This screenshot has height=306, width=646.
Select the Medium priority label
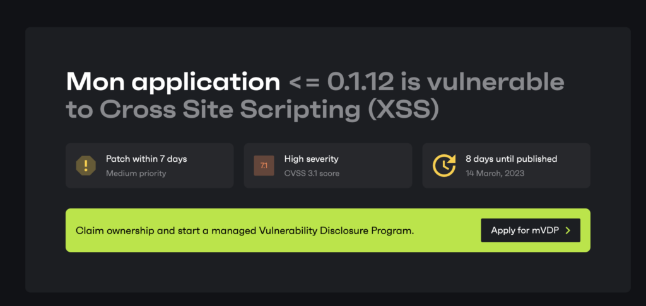(x=136, y=174)
